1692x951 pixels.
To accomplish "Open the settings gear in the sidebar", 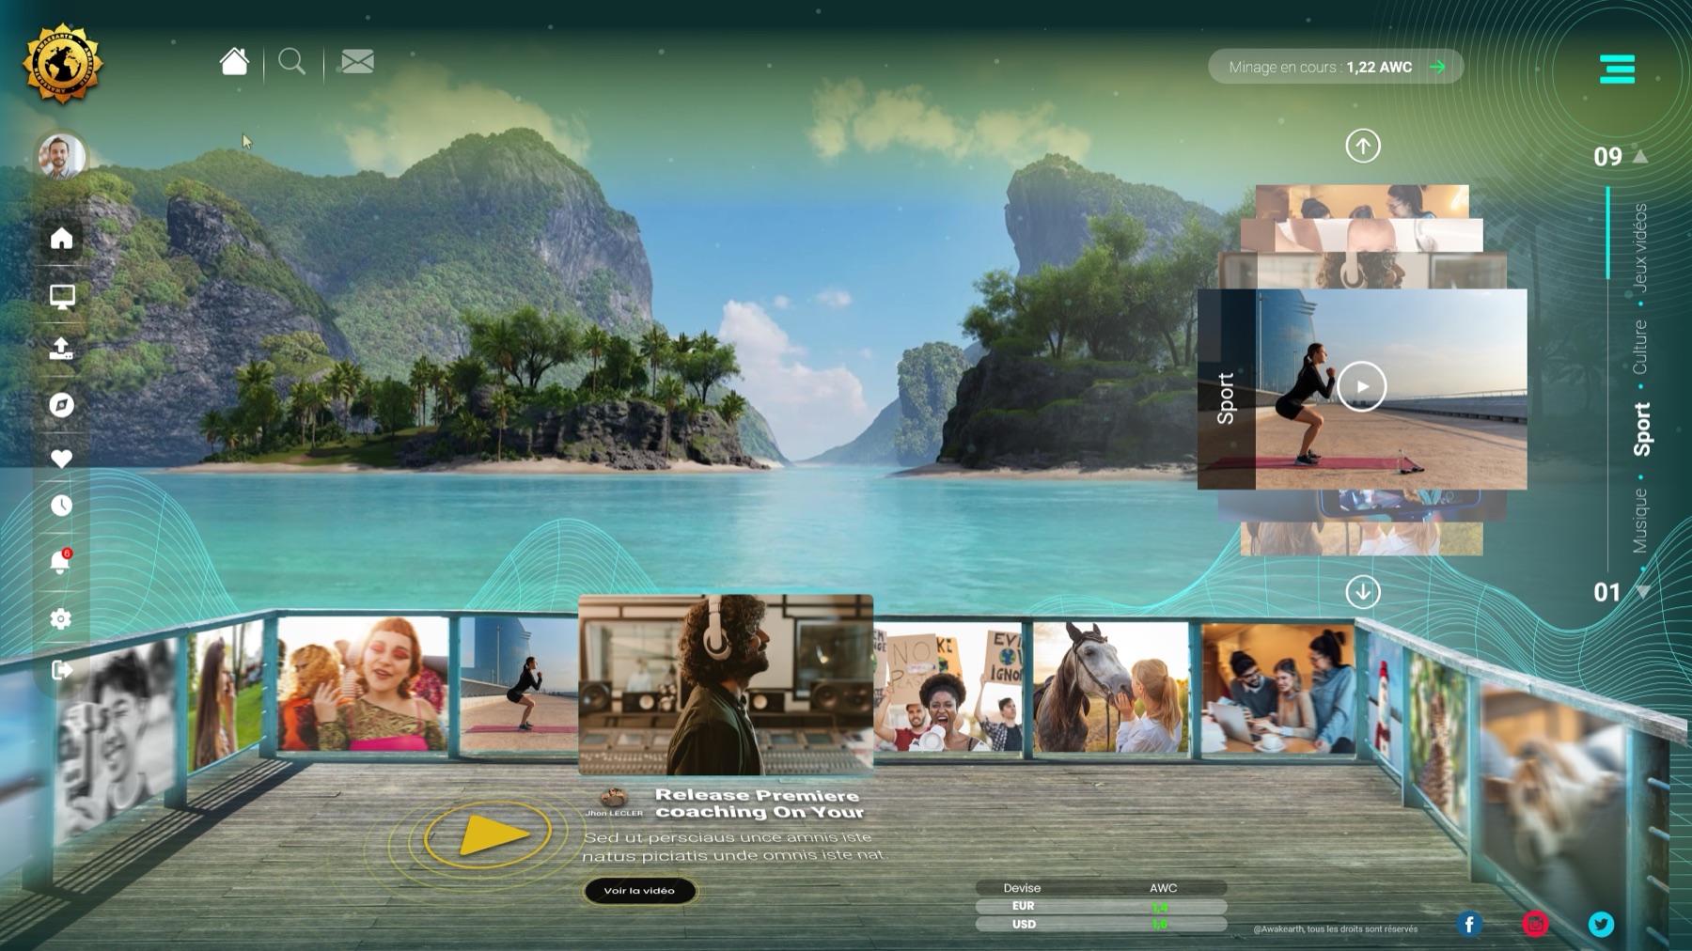I will click(62, 618).
